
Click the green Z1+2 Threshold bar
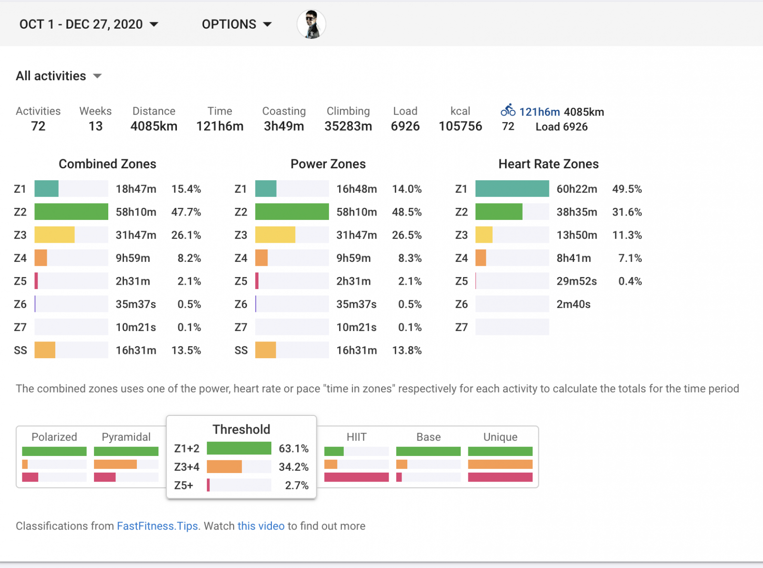click(x=239, y=448)
